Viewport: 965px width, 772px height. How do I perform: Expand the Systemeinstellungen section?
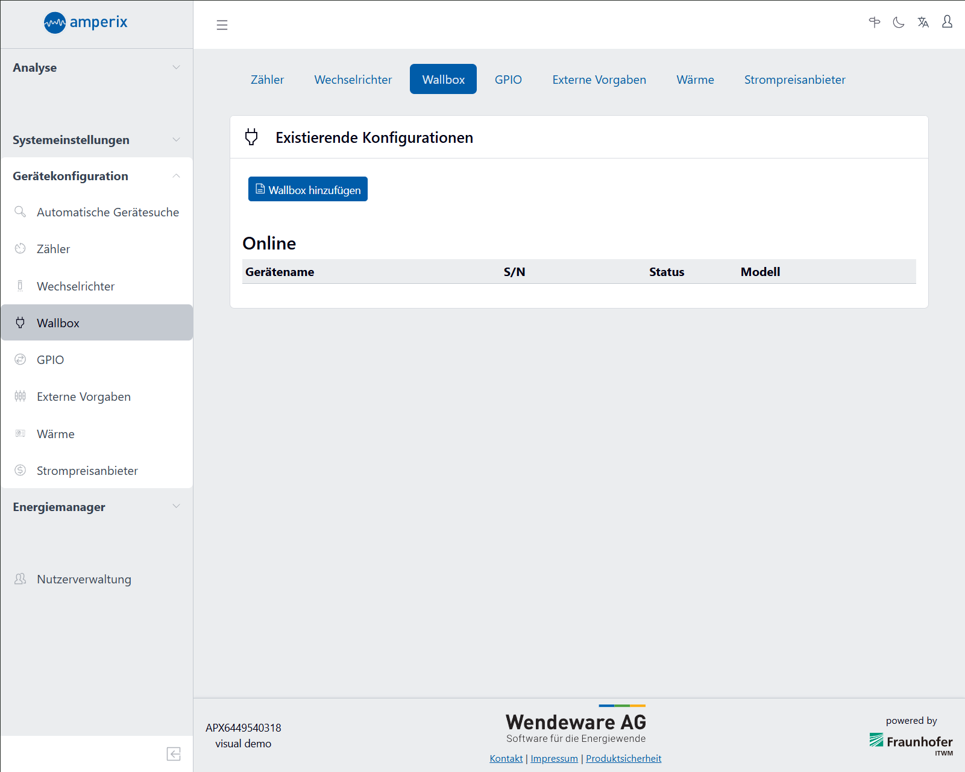point(96,140)
